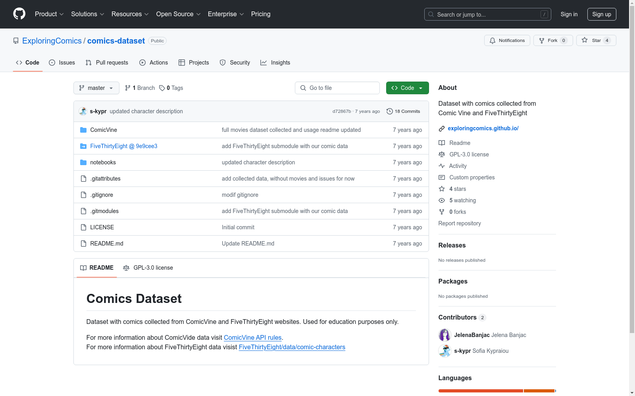This screenshot has width=635, height=396.
Task: Expand the Solutions menu in header
Action: coord(88,14)
